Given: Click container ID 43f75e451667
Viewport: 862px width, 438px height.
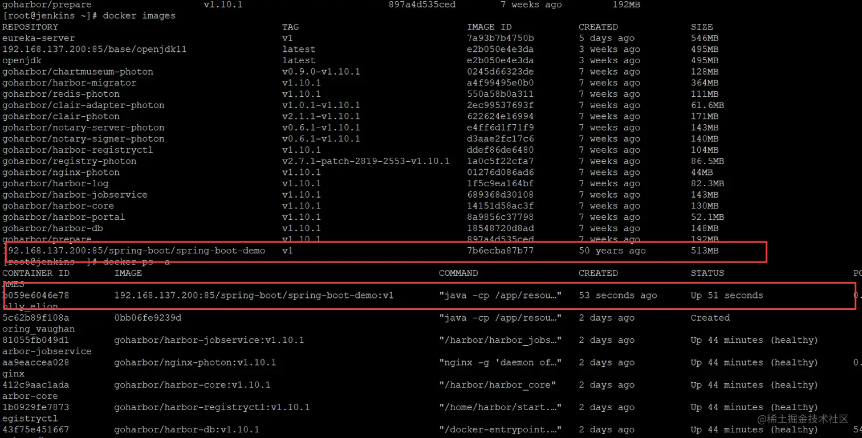Looking at the screenshot, I should click(x=36, y=429).
